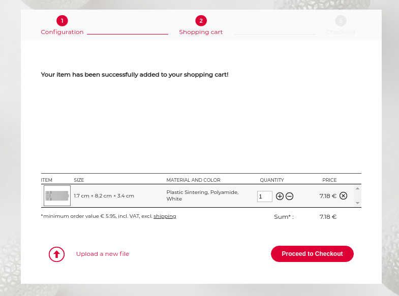Viewport: 399px width, 296px height.
Task: Click the PRICE column header
Action: [329, 180]
